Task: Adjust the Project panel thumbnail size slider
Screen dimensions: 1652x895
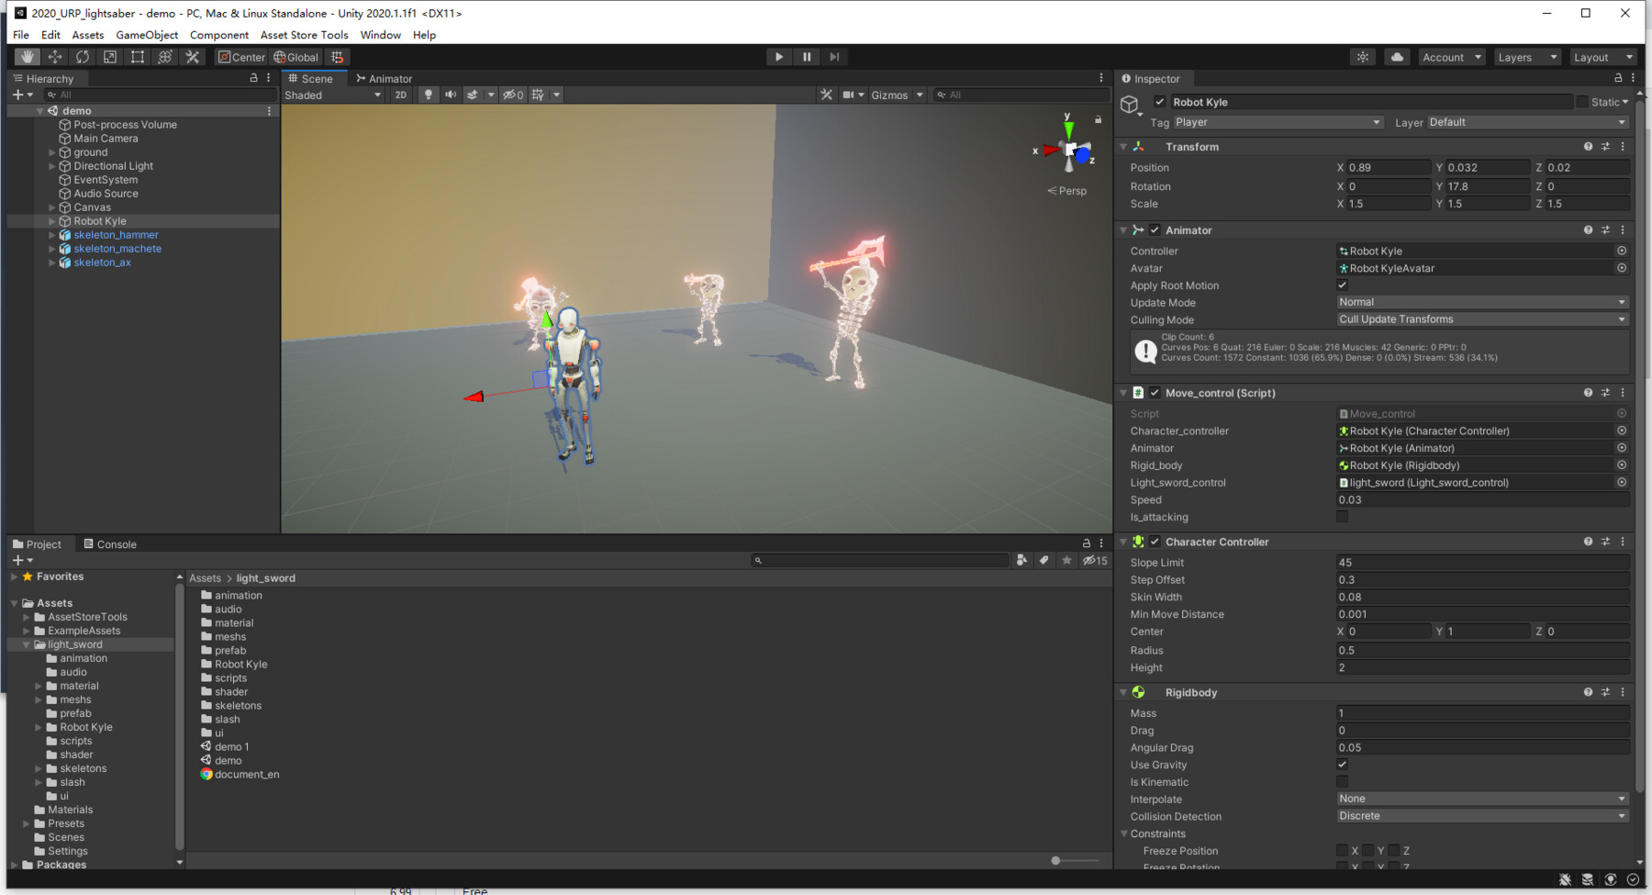Action: [1057, 860]
